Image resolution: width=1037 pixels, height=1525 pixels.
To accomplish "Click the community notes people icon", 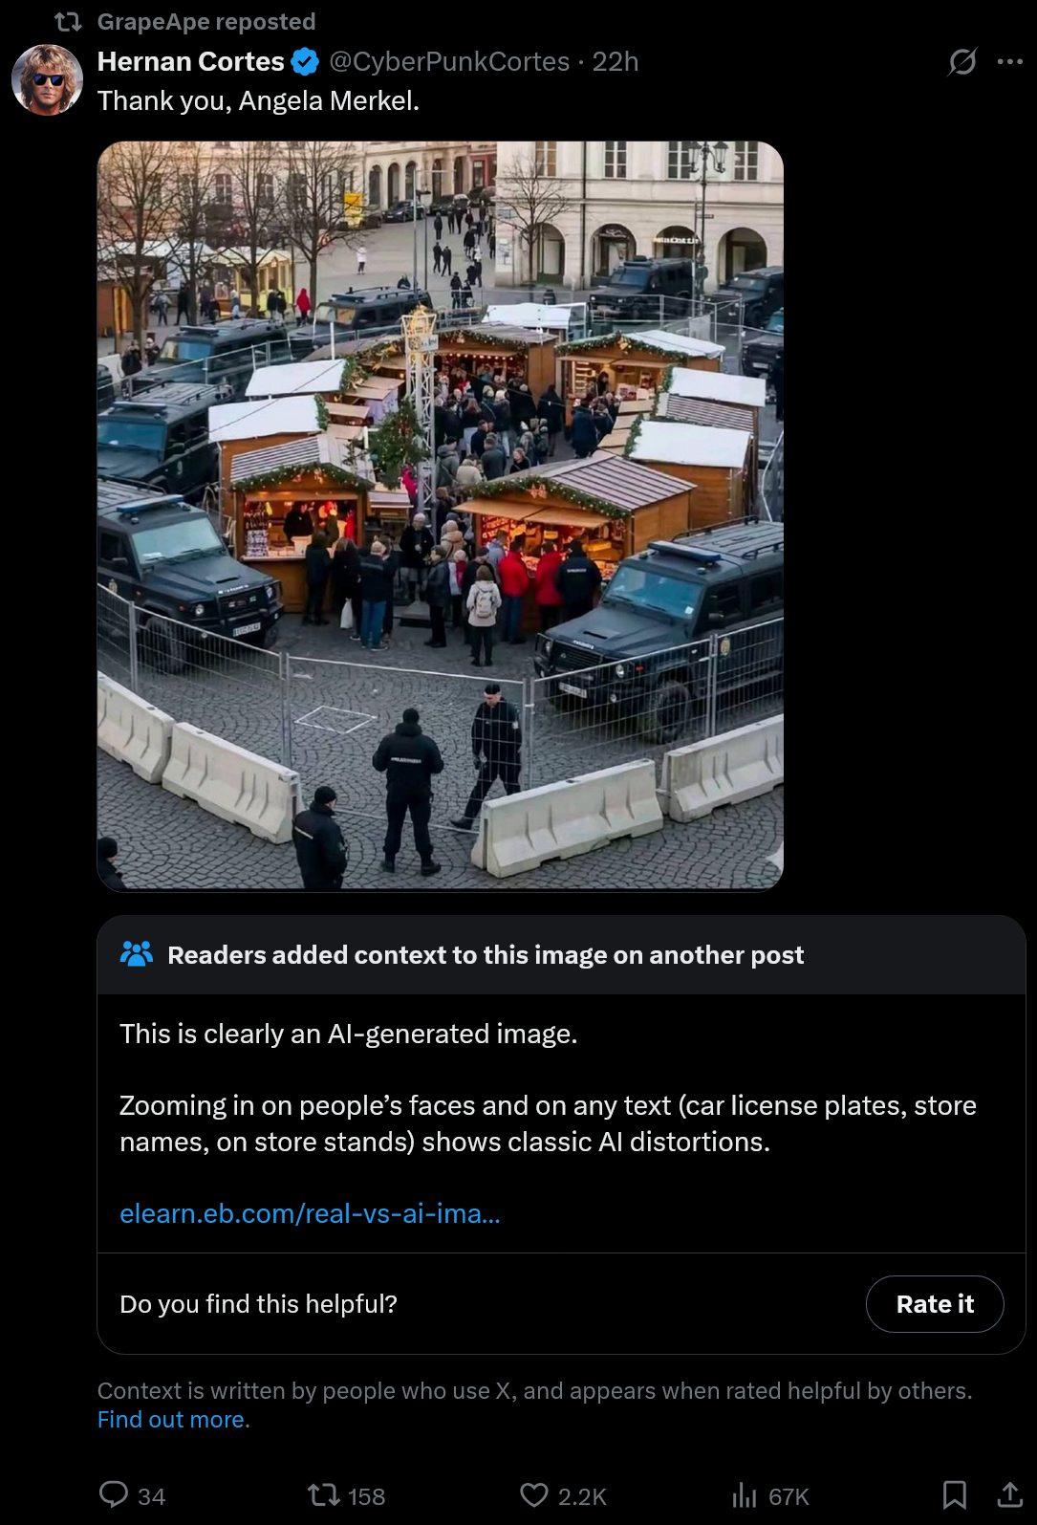I will (x=136, y=954).
